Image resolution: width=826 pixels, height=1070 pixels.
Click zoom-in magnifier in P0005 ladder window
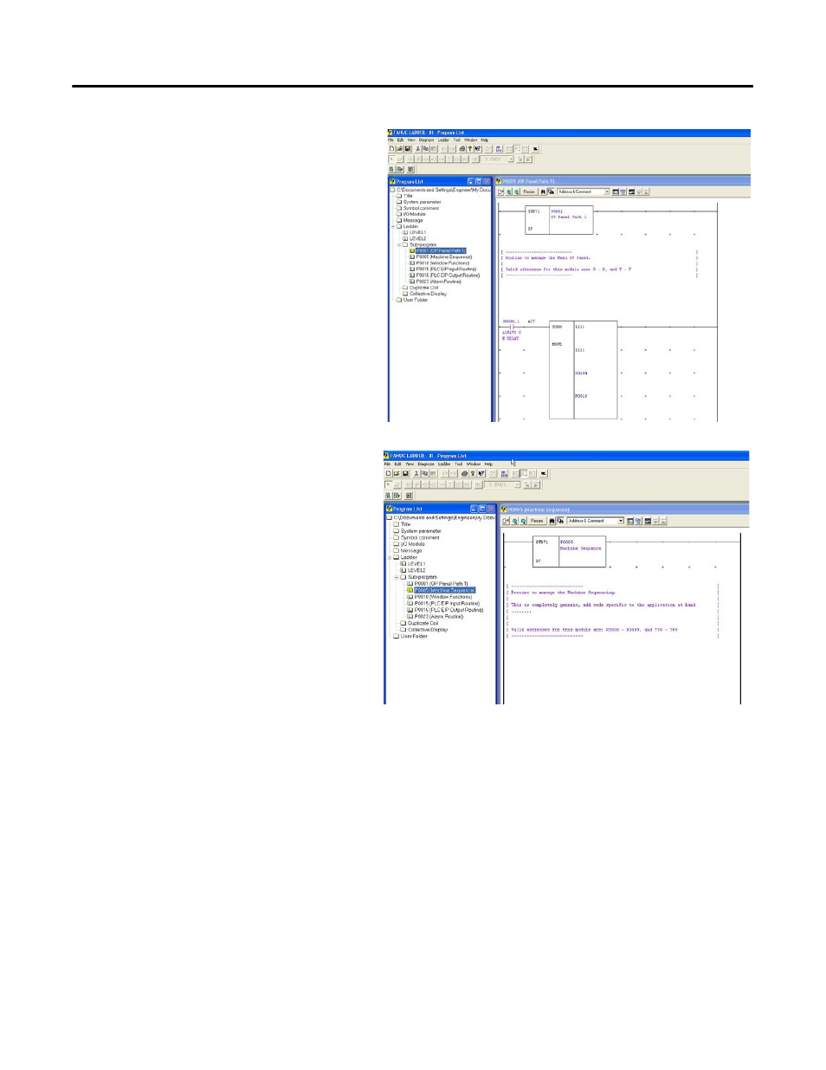[x=514, y=521]
